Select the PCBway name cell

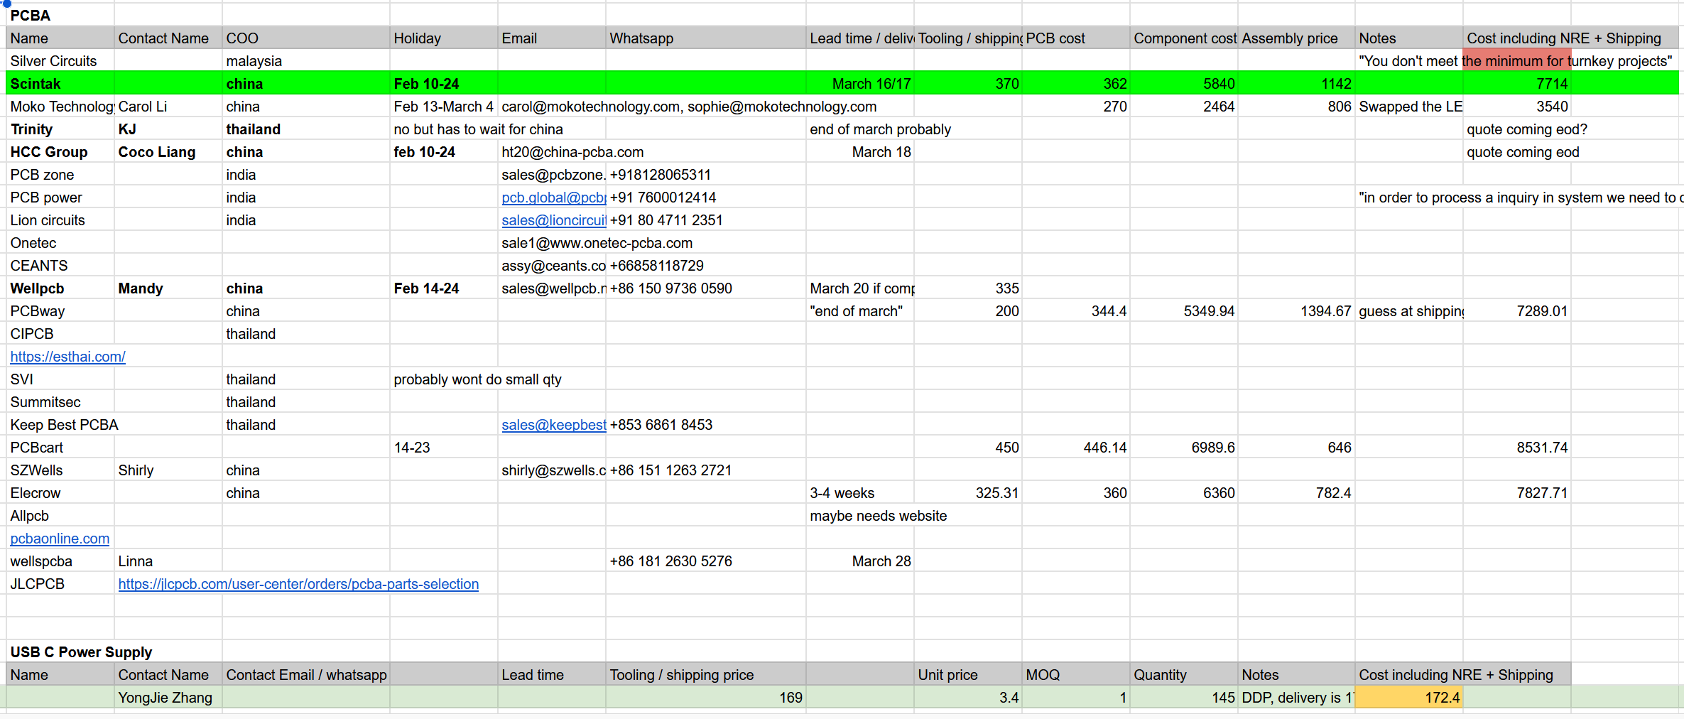click(x=60, y=311)
